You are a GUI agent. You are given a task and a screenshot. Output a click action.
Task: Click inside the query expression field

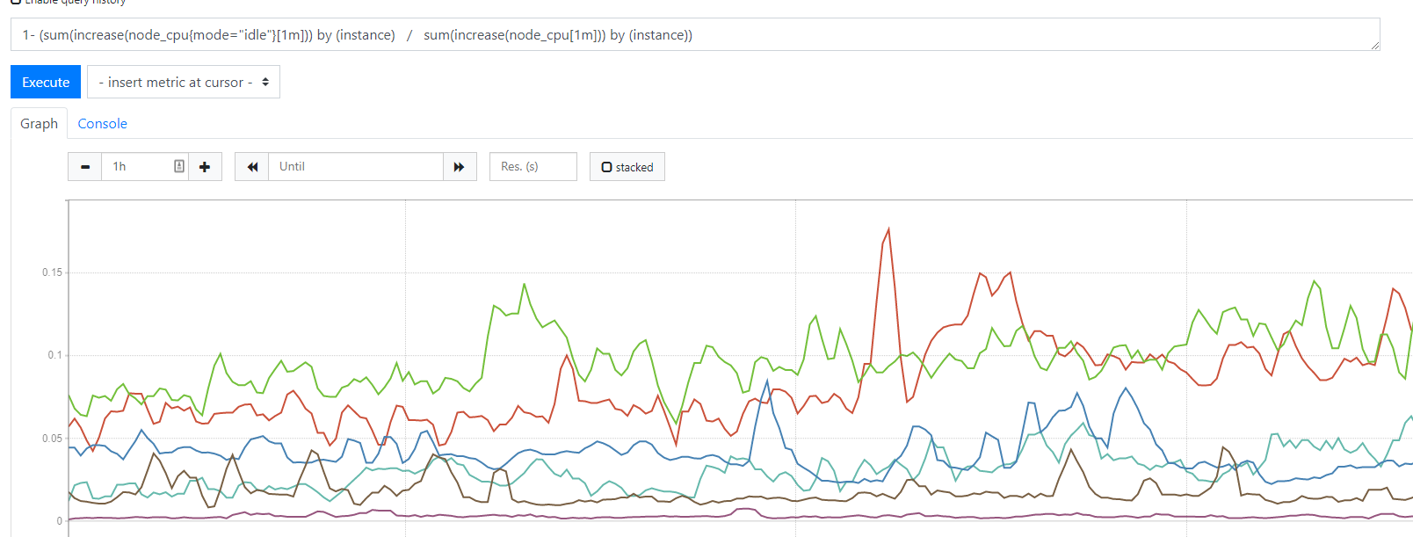click(694, 35)
